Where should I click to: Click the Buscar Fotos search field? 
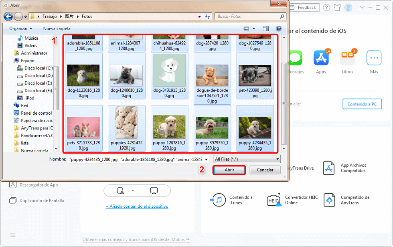(247, 16)
